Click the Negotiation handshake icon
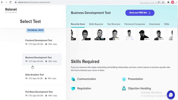This screenshot has height=100, width=178. pyautogui.click(x=73, y=88)
